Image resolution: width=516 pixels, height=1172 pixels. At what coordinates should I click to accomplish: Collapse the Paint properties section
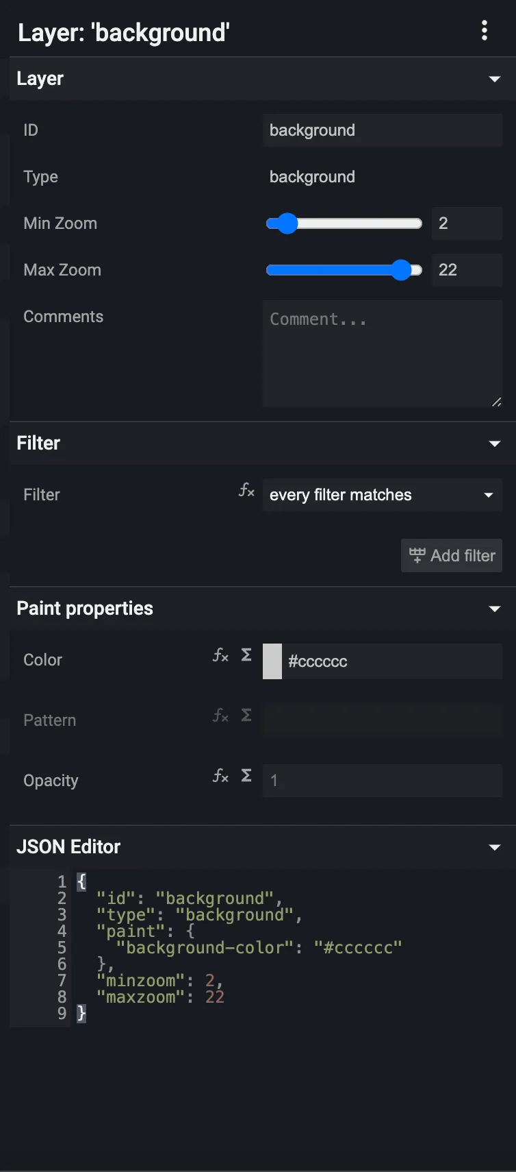pos(494,609)
